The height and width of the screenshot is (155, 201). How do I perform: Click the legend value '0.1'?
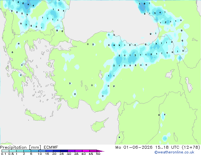pos(3,154)
